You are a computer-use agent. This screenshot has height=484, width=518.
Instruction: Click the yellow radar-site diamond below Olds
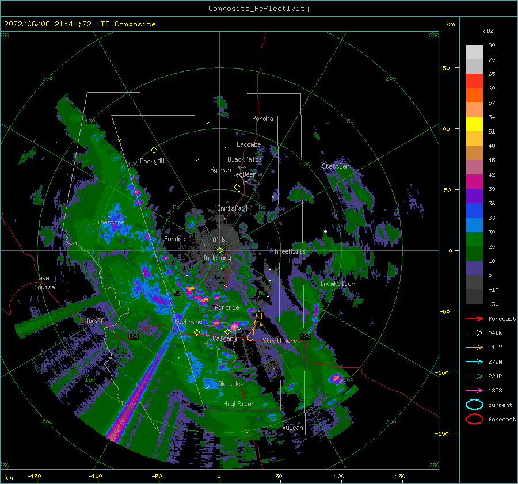220,250
